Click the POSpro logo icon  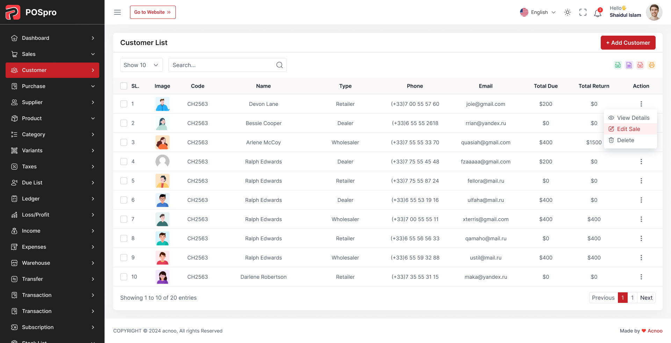point(13,12)
